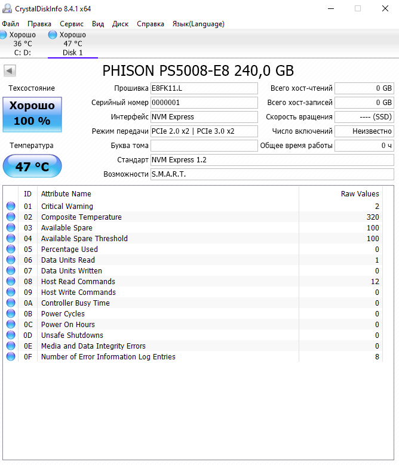Click raw value 12 of Host Read Commands
The image size is (399, 465).
[x=375, y=281]
